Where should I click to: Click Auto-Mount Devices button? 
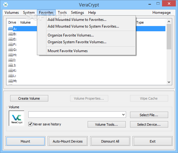tap(68, 141)
